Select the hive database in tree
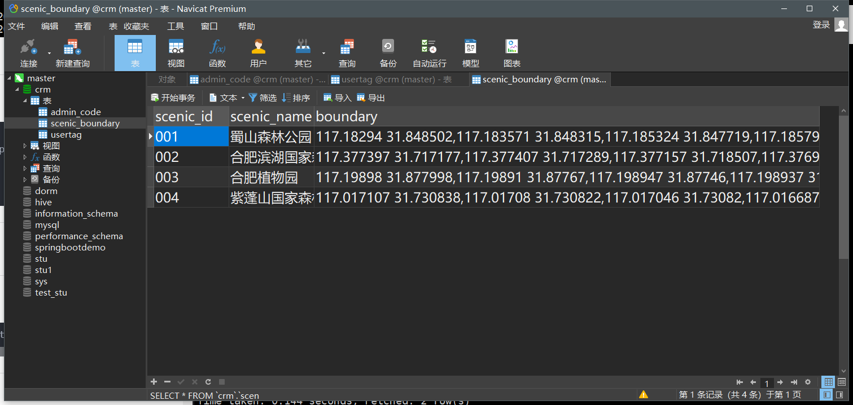853x405 pixels. (43, 202)
